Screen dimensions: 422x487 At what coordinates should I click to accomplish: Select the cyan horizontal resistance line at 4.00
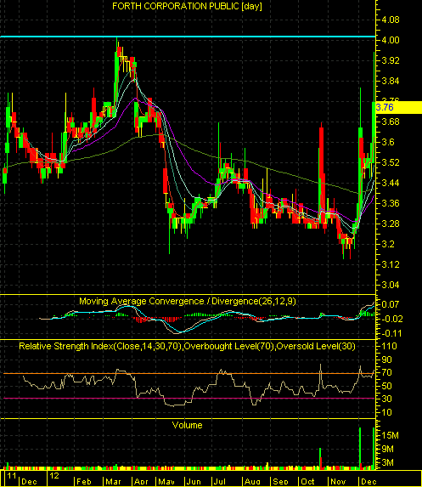(188, 37)
